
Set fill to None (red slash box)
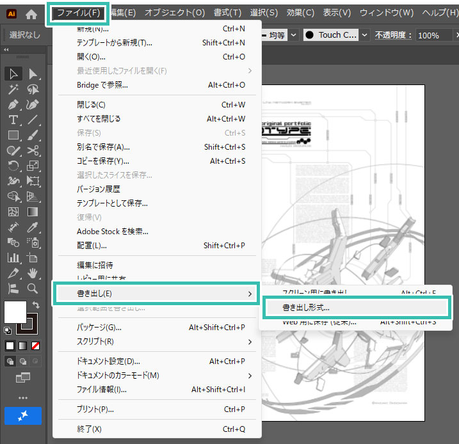point(36,345)
